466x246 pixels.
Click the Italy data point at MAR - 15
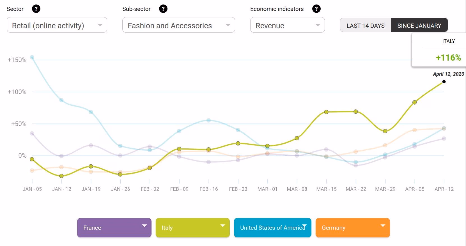pyautogui.click(x=326, y=112)
